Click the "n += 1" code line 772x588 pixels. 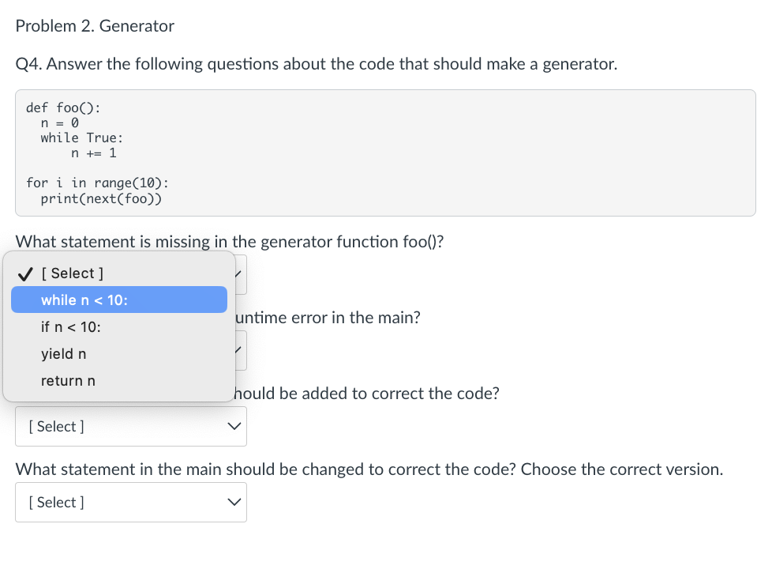pyautogui.click(x=94, y=153)
